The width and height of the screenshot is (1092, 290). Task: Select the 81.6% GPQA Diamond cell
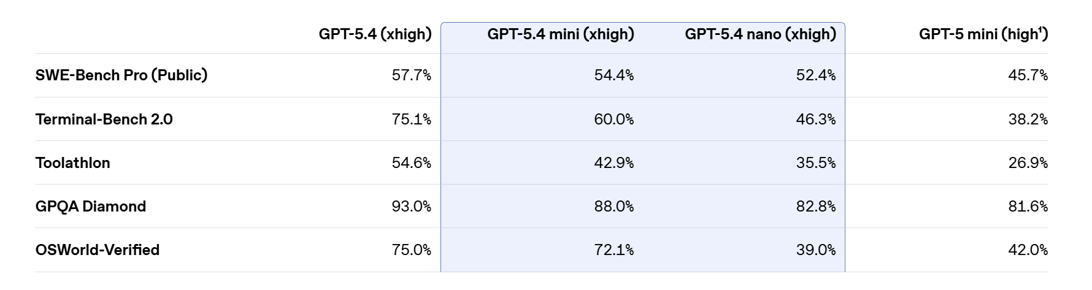1028,207
